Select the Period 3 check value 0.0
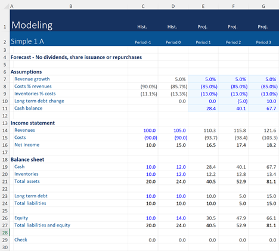 (x=263, y=240)
